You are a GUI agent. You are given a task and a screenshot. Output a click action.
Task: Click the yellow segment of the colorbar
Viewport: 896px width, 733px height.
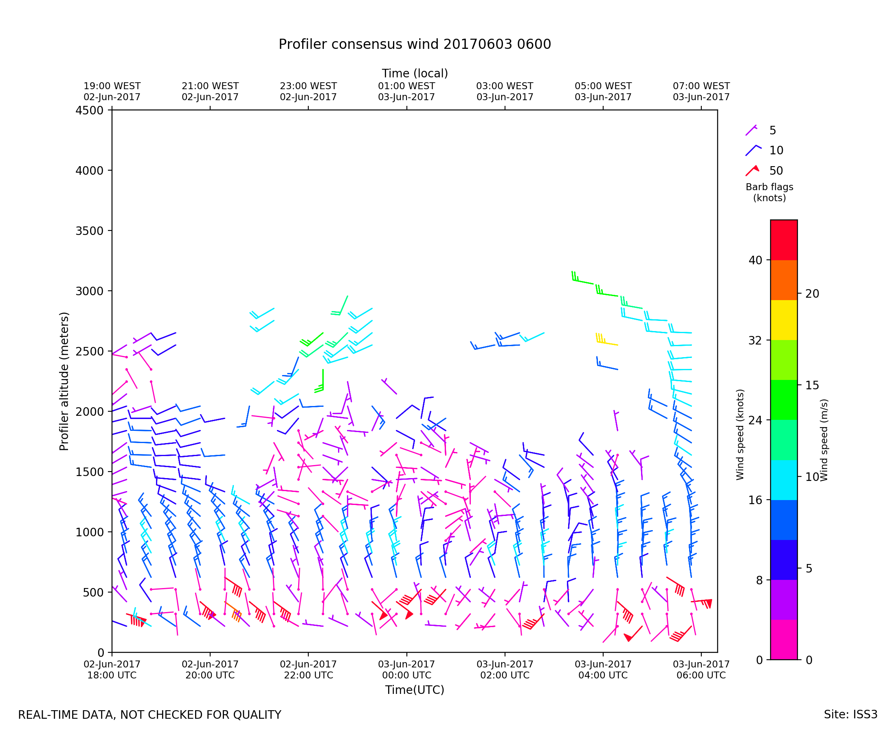point(784,320)
